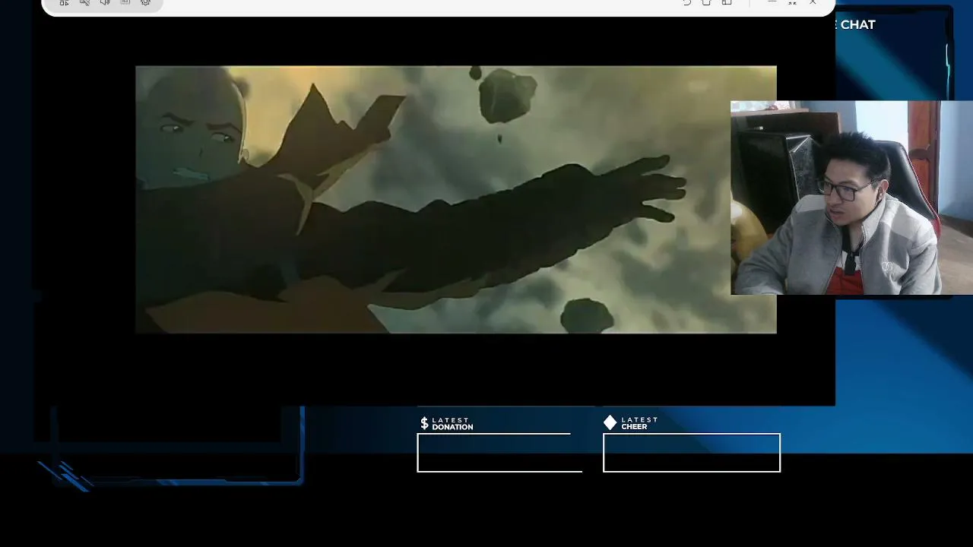Click the dollar sign donation icon
The height and width of the screenshot is (547, 973).
click(424, 423)
